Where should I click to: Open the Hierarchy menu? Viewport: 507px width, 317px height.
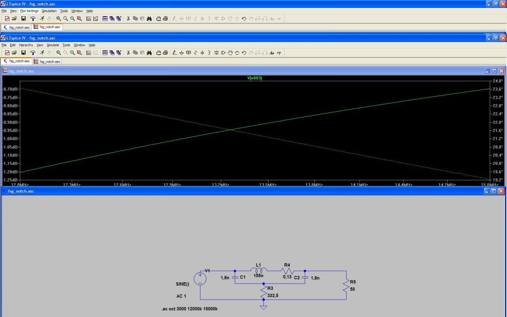(26, 45)
